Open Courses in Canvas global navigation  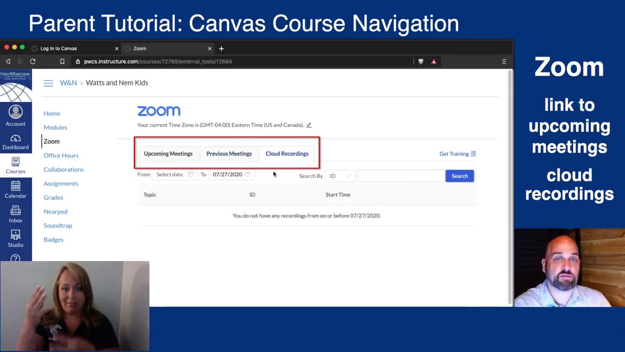coord(16,166)
